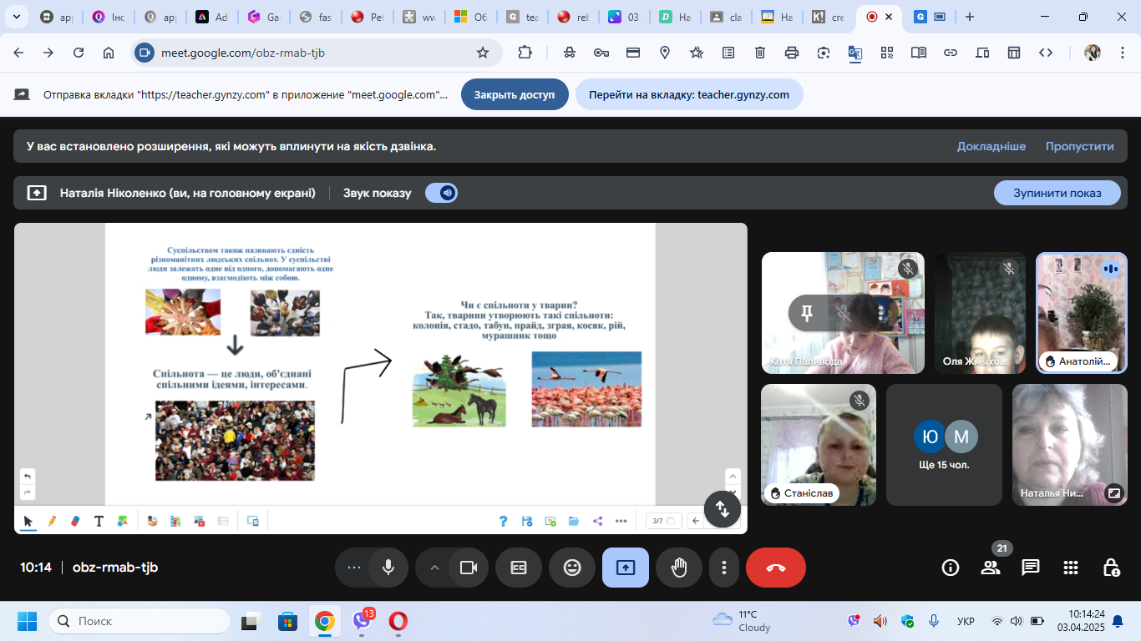The height and width of the screenshot is (641, 1141).
Task: Open Chrome extensions puzzle icon
Action: pos(525,53)
